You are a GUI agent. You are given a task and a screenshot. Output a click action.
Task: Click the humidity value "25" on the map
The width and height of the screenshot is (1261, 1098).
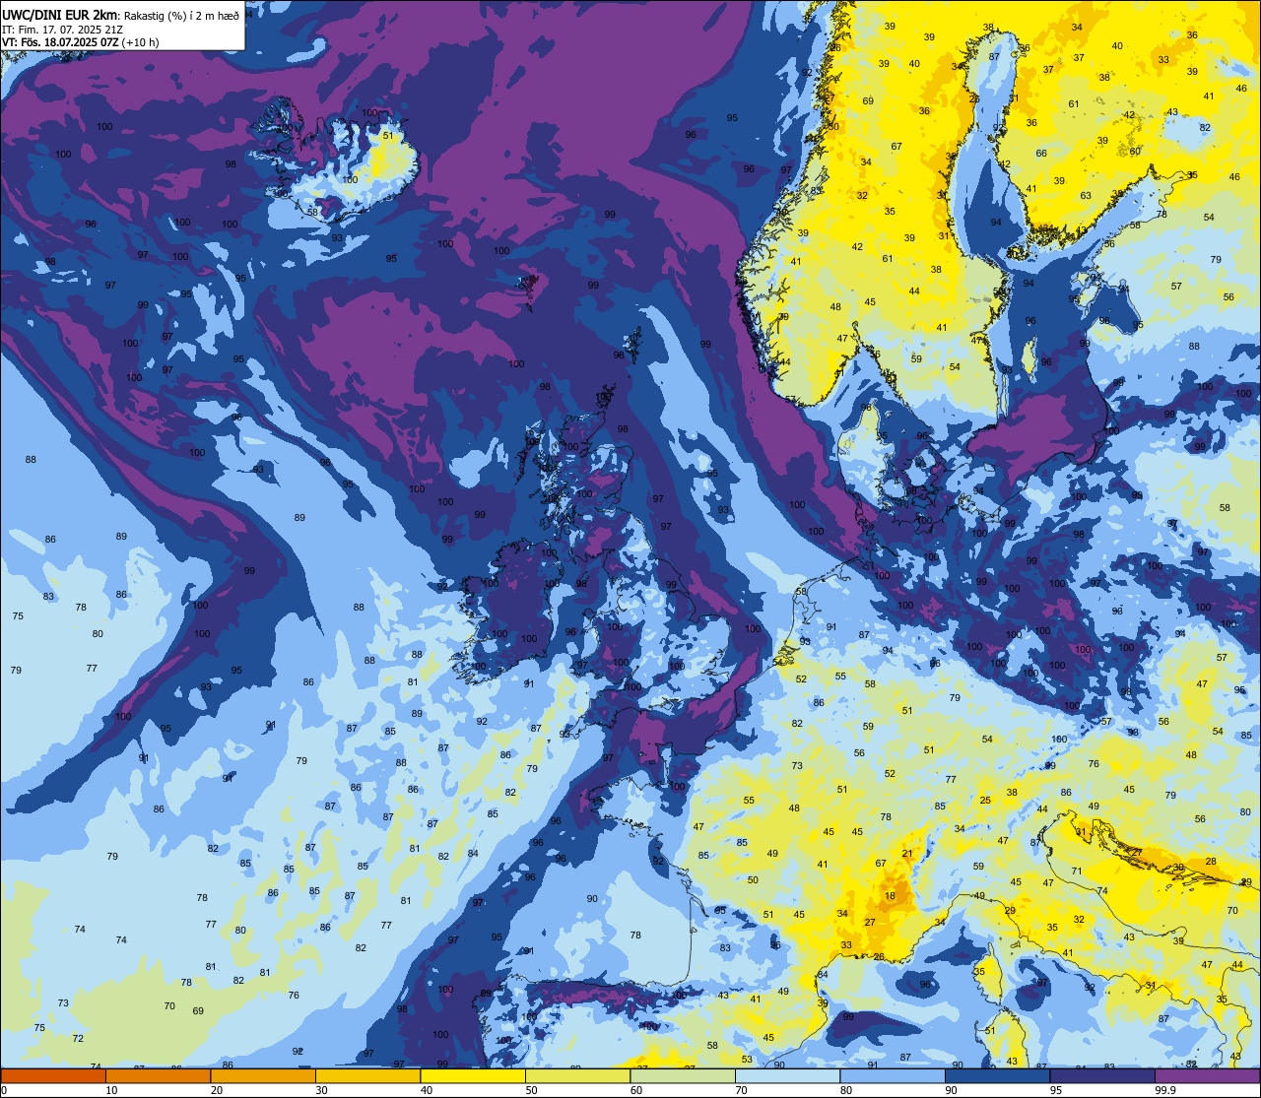tap(985, 800)
